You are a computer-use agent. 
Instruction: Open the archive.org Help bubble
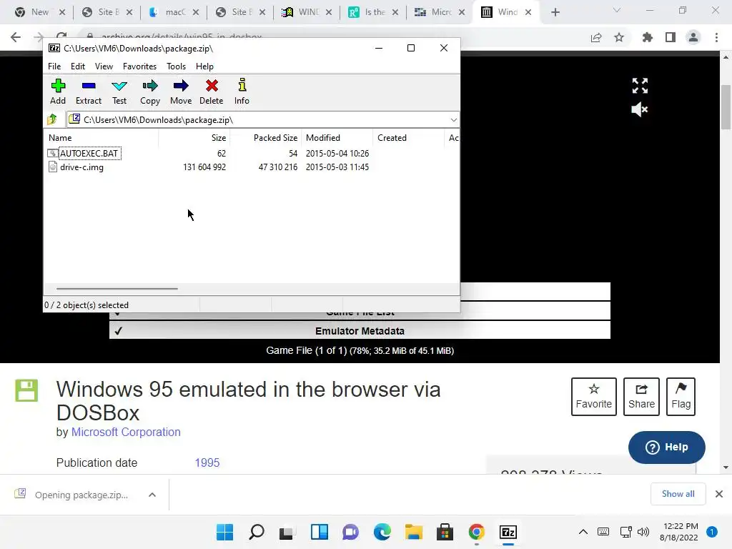(x=667, y=447)
